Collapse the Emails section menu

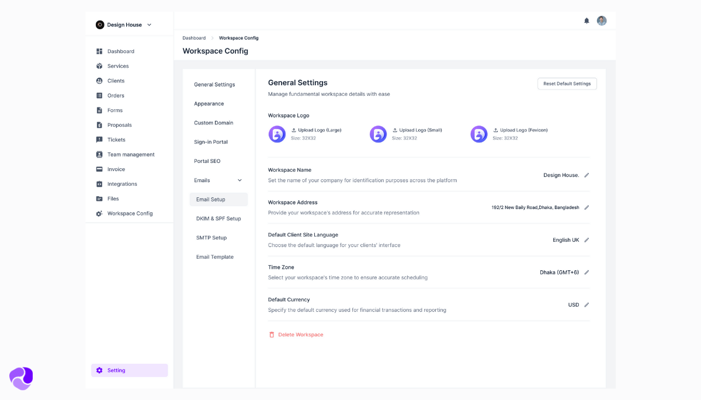click(241, 180)
